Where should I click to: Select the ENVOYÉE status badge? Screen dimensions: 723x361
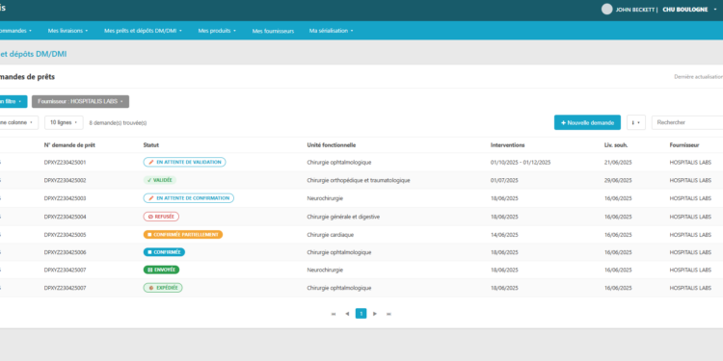pos(161,270)
